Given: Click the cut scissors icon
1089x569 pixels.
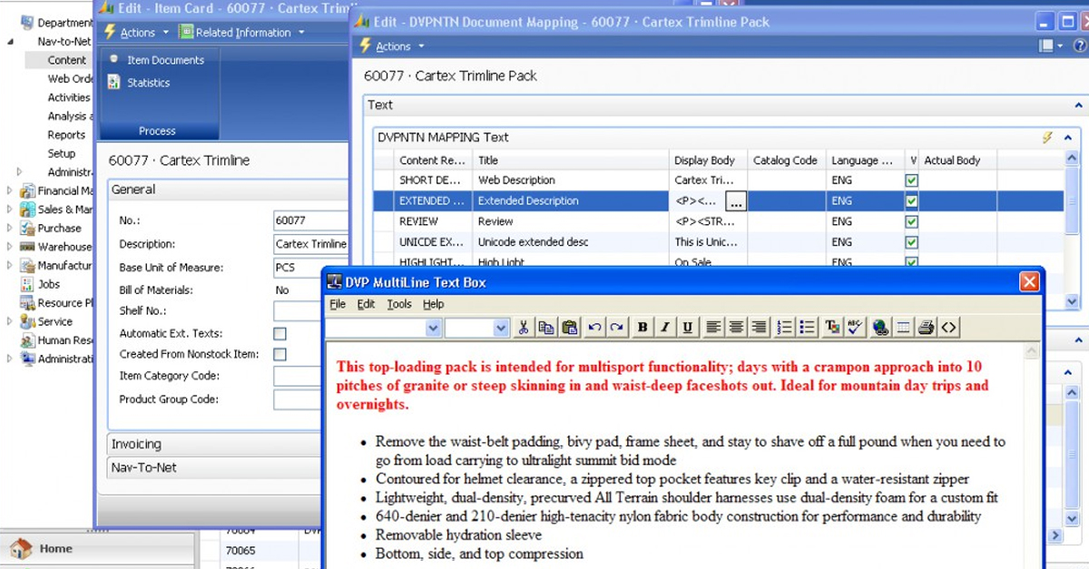Looking at the screenshot, I should (524, 328).
